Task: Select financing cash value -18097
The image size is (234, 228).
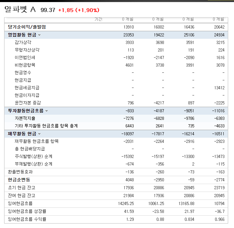Action: coord(128,134)
